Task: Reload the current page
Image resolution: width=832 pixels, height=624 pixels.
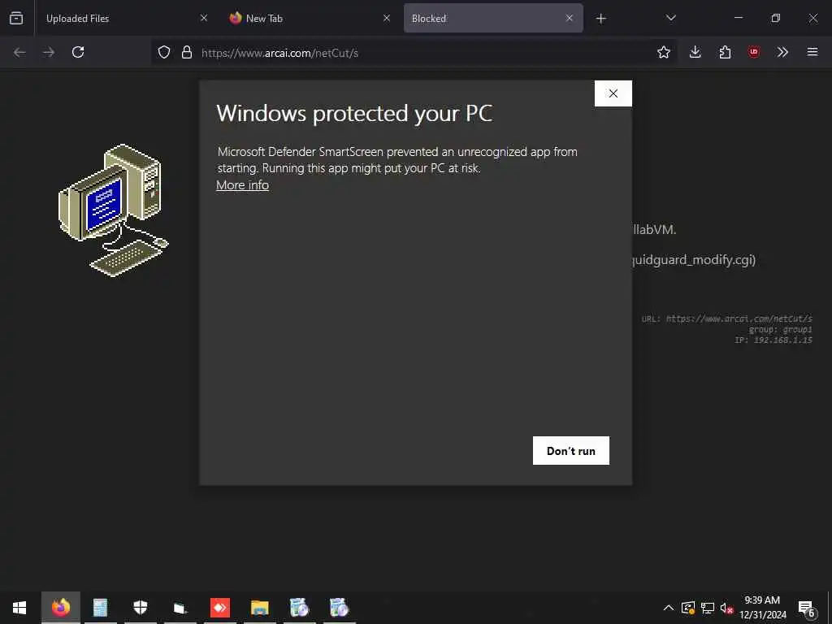Action: (x=78, y=52)
